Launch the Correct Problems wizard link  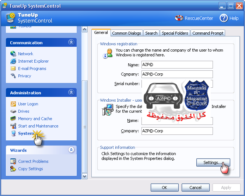pos(33,161)
